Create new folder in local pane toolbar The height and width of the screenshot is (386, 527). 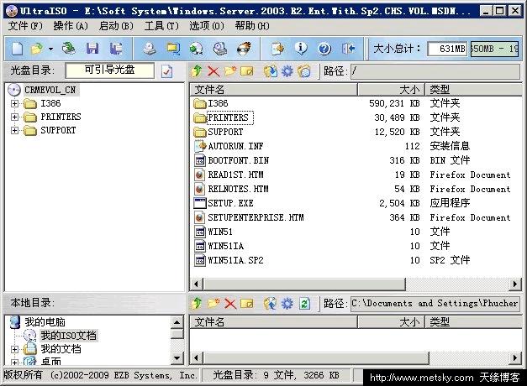[x=213, y=304]
